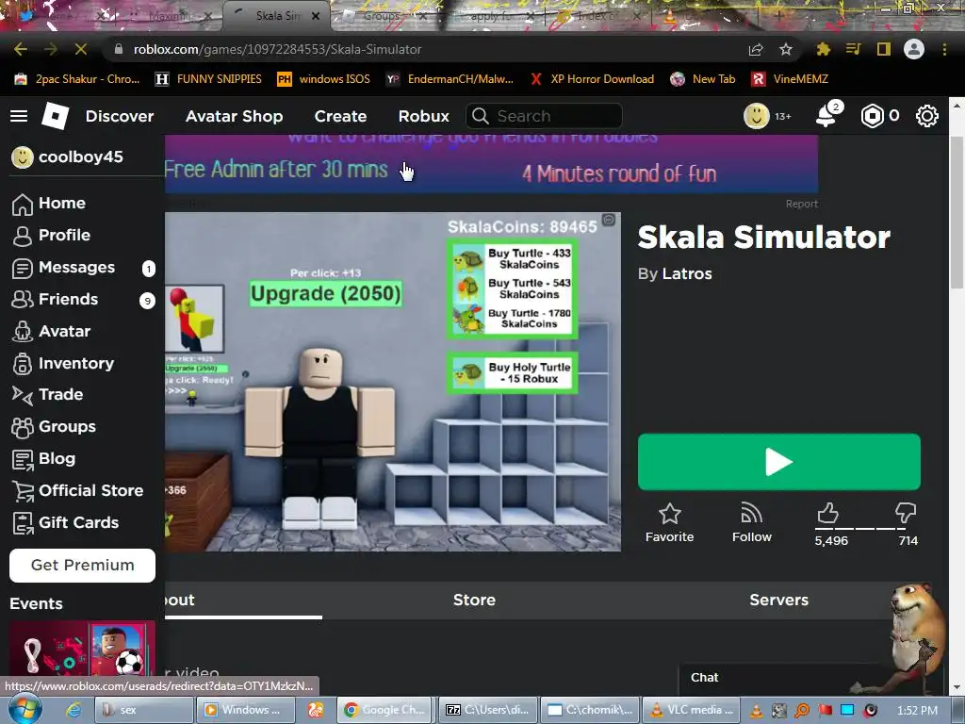Open the 2pac Shakur bookmark
The image size is (965, 724).
[77, 79]
